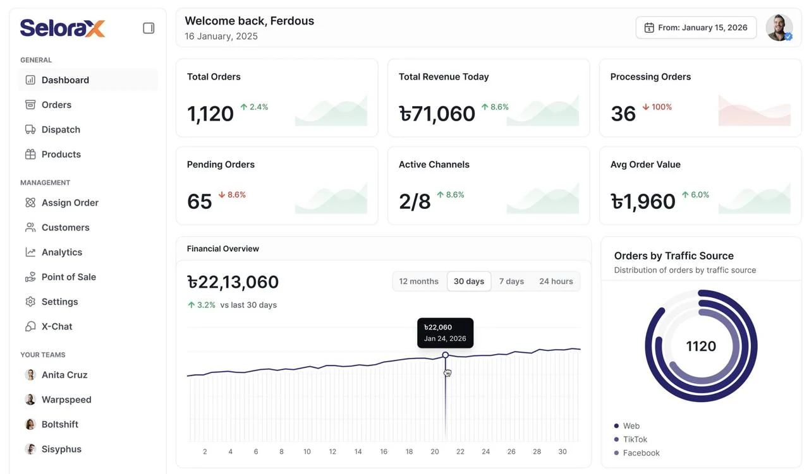
Task: Click the Customers people icon
Action: point(30,227)
